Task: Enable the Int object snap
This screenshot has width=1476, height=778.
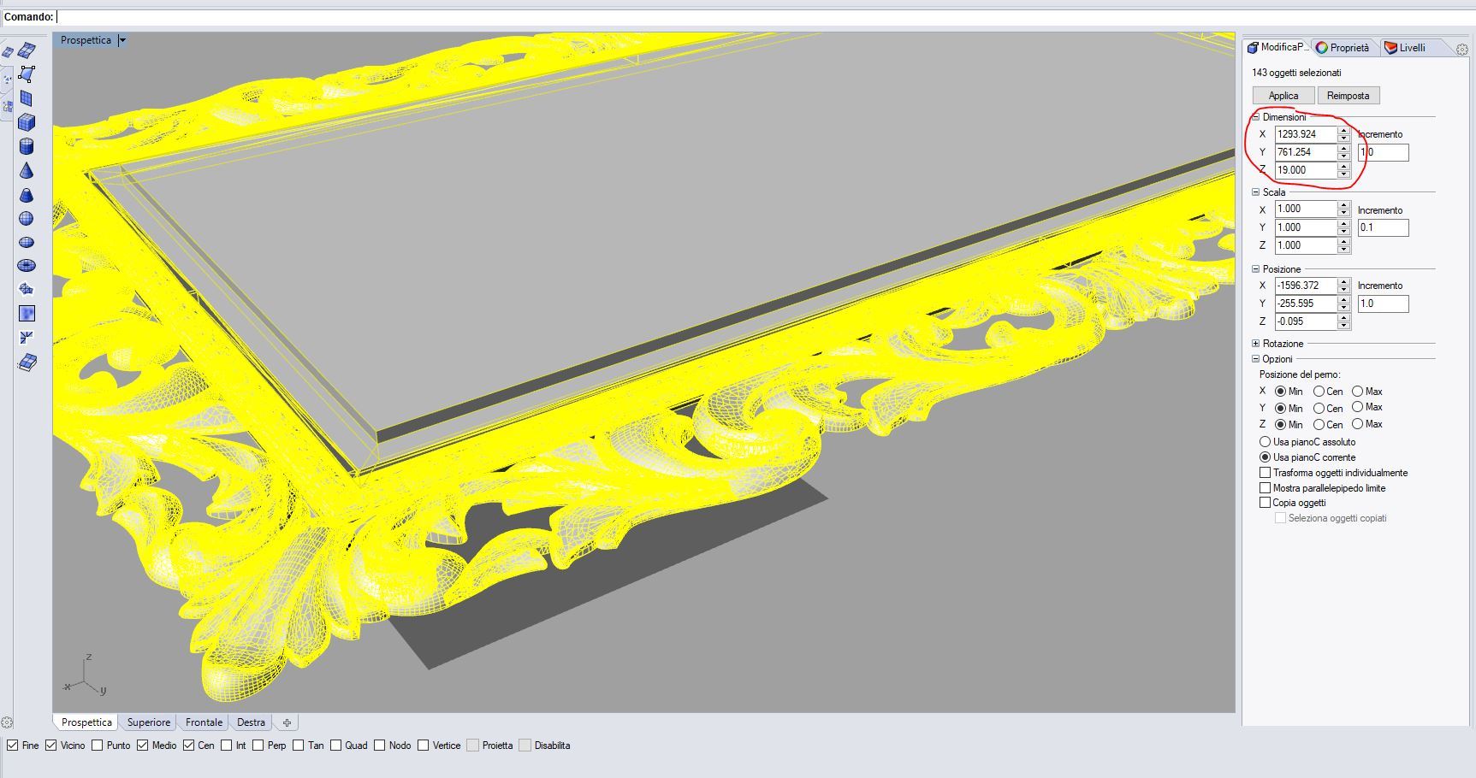Action: tap(227, 746)
